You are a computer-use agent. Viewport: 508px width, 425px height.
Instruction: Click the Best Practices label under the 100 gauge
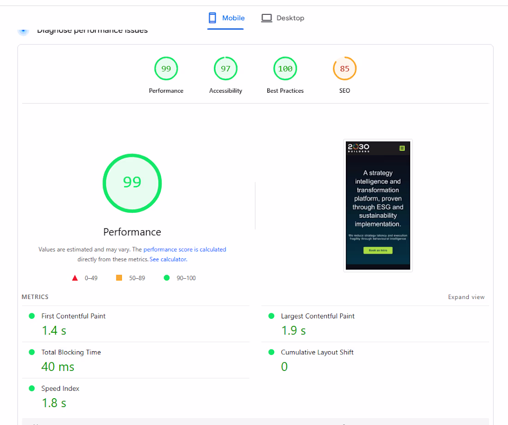pos(285,91)
